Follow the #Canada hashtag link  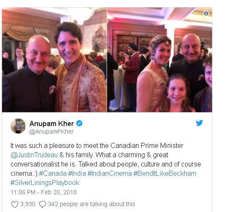[x=53, y=174]
